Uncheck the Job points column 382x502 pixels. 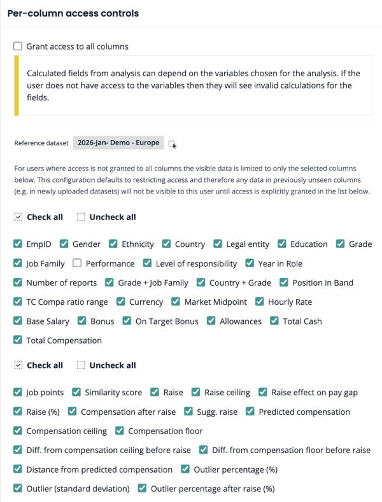[x=18, y=393]
